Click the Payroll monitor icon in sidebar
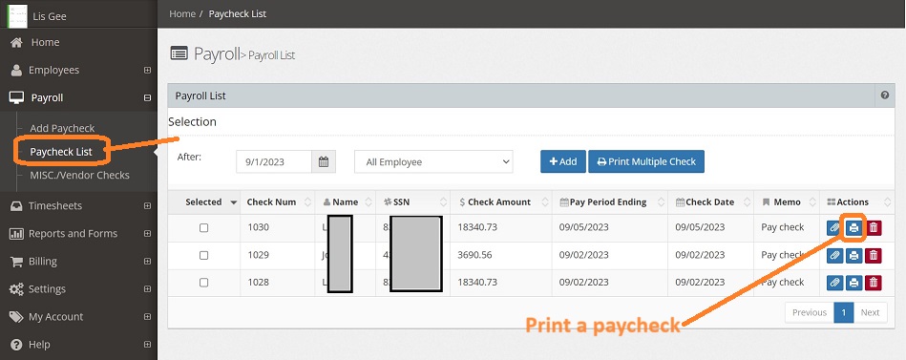This screenshot has height=360, width=906. (x=17, y=97)
